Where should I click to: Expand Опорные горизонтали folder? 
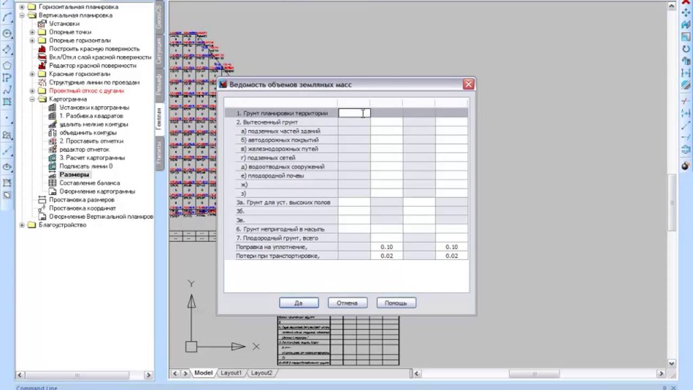click(32, 41)
